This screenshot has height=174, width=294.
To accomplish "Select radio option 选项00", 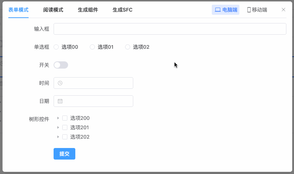I will [x=56, y=47].
